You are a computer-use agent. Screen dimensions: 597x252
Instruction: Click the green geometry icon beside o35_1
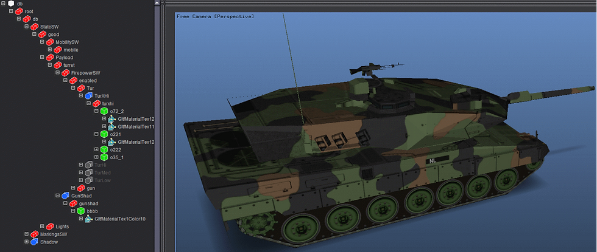coord(104,157)
